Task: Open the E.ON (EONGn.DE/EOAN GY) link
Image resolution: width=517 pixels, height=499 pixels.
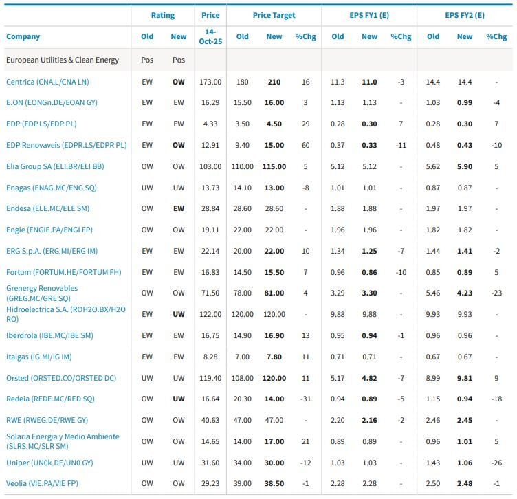Action: (x=52, y=102)
